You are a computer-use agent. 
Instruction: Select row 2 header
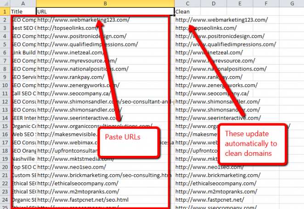[x=5, y=20]
